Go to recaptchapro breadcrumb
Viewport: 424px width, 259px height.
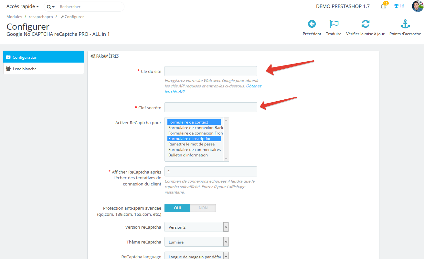click(41, 17)
